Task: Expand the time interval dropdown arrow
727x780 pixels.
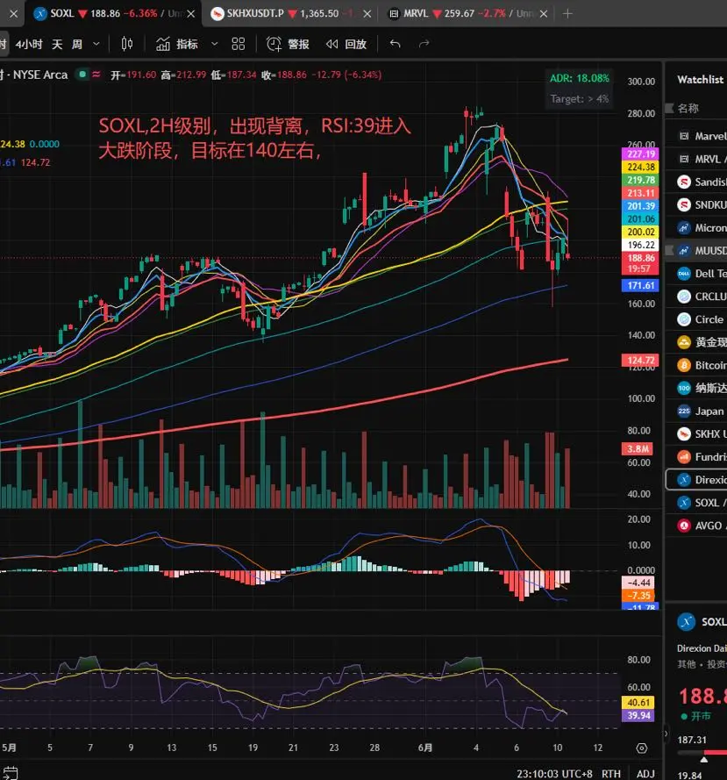Action: [x=96, y=44]
